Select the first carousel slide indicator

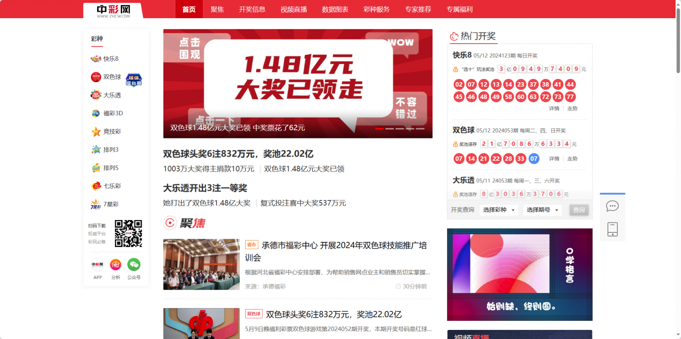(x=380, y=128)
